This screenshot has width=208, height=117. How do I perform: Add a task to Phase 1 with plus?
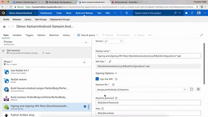point(84,62)
